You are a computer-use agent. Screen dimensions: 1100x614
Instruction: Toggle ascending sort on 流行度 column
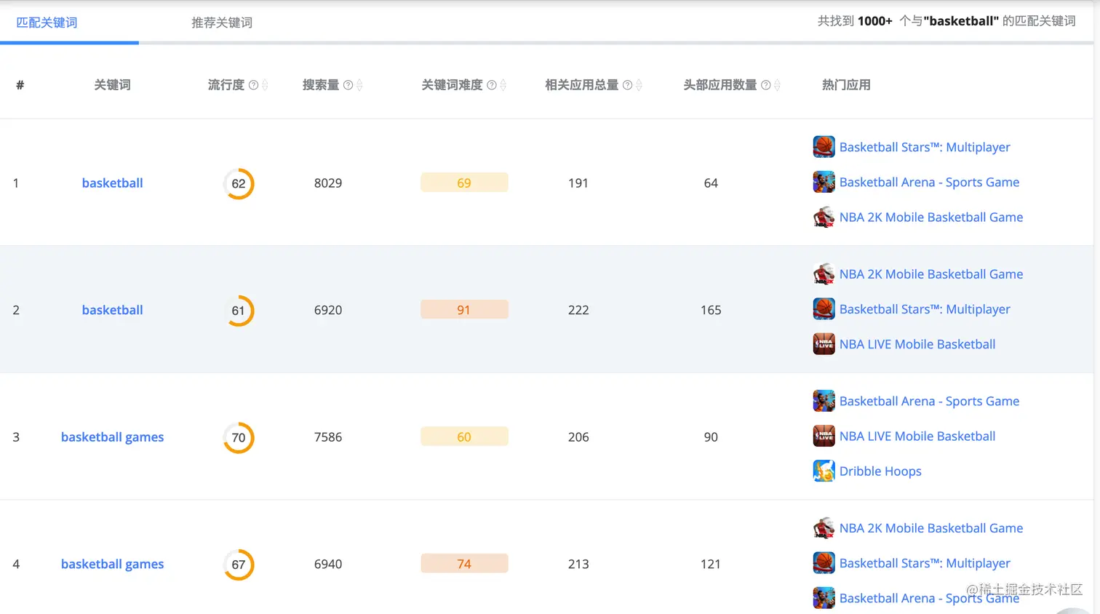[266, 80]
